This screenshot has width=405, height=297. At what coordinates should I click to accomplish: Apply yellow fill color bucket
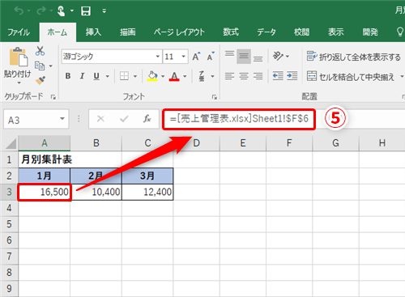(x=152, y=76)
